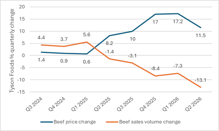Click the y-axis value 20
219x131 pixels.
coord(22,7)
